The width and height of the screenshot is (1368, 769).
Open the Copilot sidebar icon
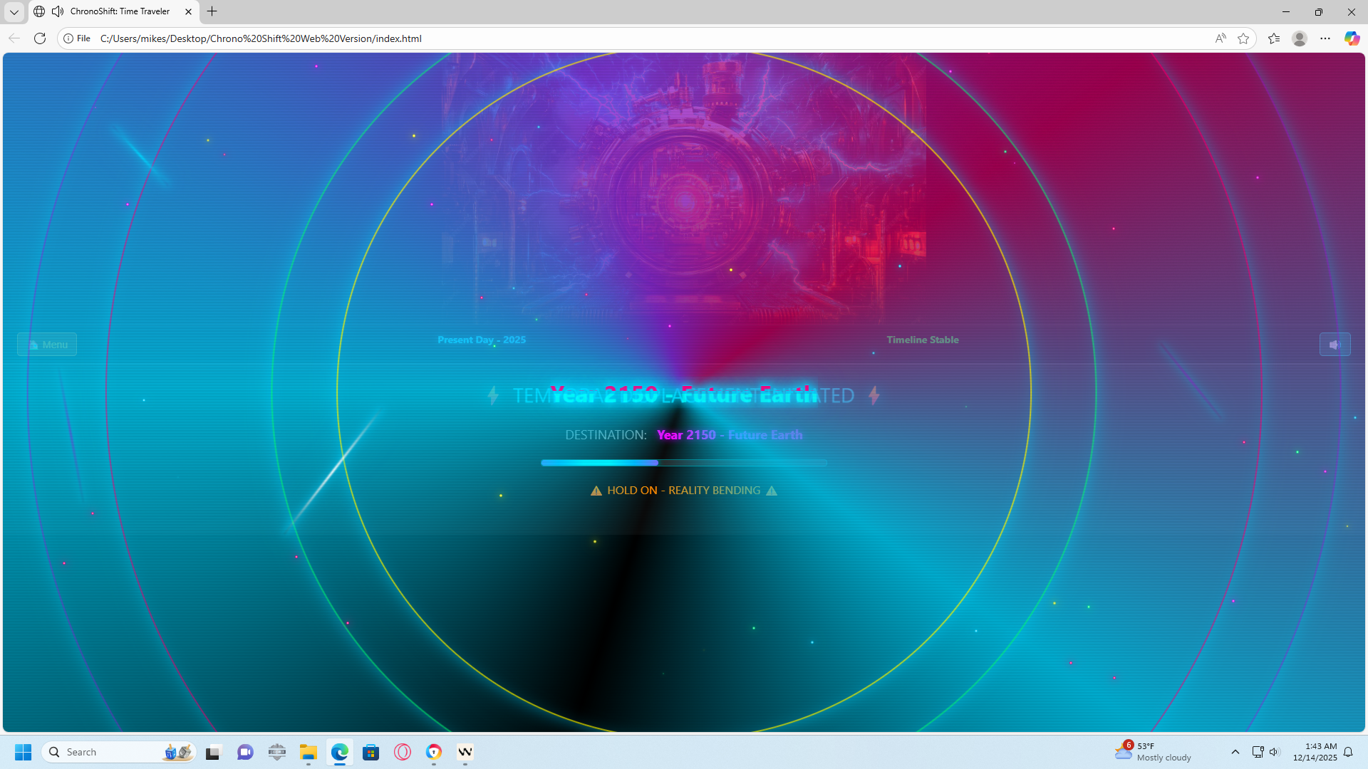[x=1352, y=38]
